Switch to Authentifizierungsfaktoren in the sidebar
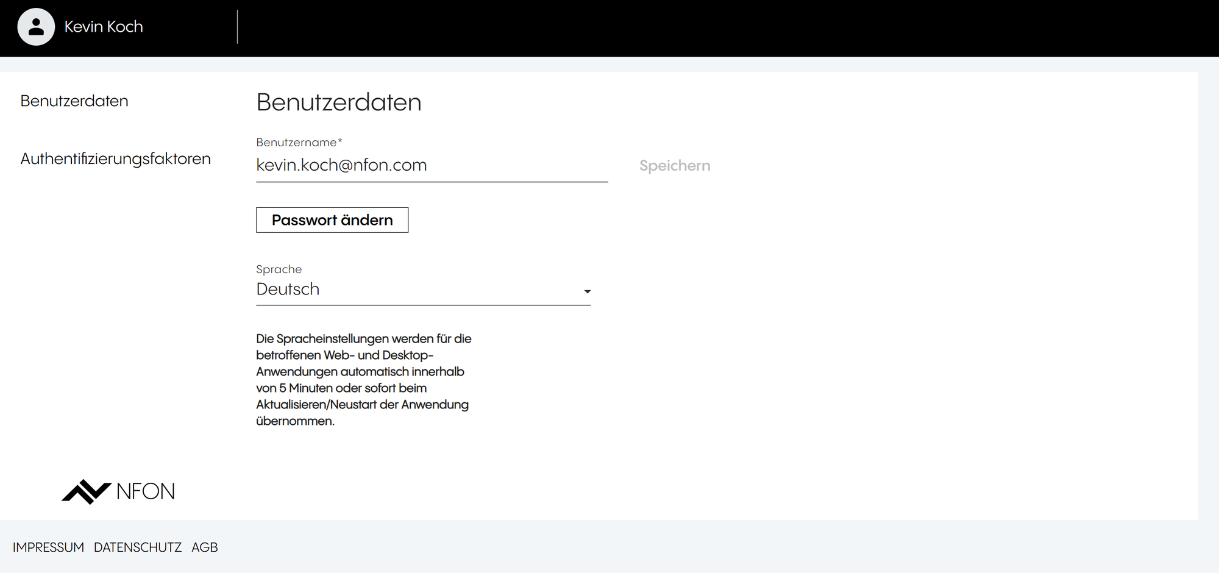 [115, 159]
